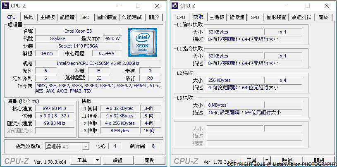Select 快取 tab in right window
This screenshot has width=337, height=167.
[x=198, y=17]
